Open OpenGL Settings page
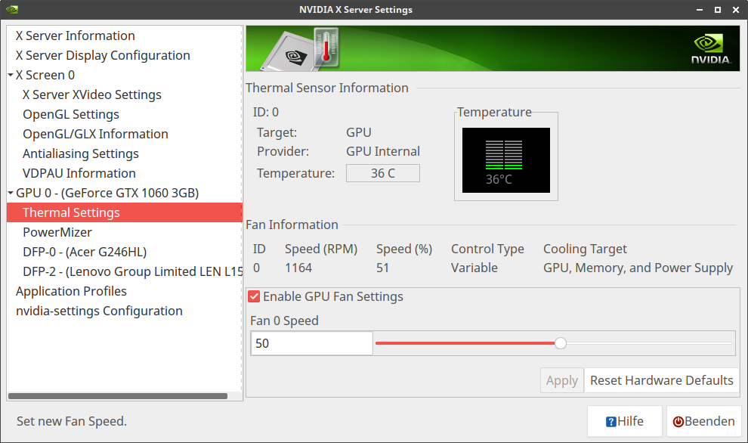Image resolution: width=748 pixels, height=443 pixels. point(71,114)
